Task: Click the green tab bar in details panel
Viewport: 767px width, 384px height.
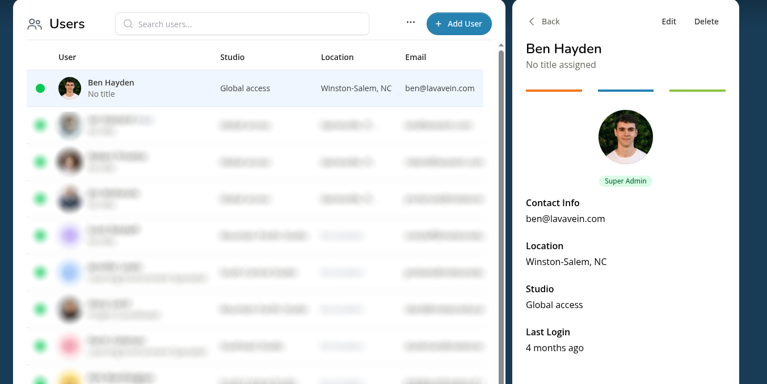Action: [697, 91]
